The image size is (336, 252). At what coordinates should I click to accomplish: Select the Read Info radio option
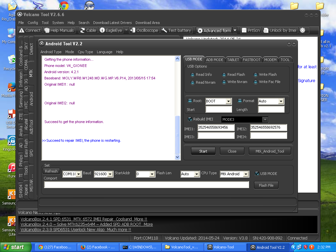tap(193, 75)
